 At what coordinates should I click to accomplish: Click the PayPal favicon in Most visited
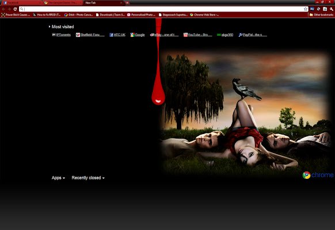241,34
